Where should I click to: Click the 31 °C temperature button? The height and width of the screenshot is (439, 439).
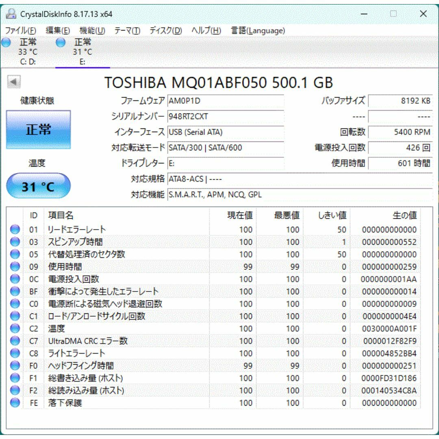(x=38, y=186)
